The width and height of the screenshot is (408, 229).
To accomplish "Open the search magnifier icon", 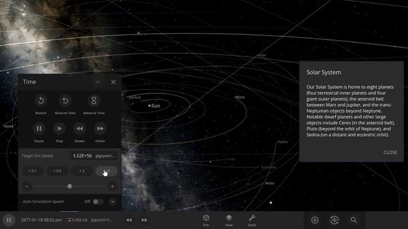I will [354, 220].
